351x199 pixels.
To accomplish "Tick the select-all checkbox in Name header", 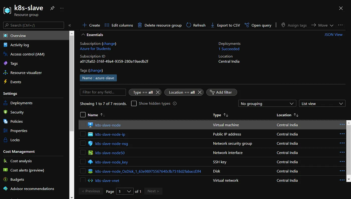I will click(x=83, y=115).
